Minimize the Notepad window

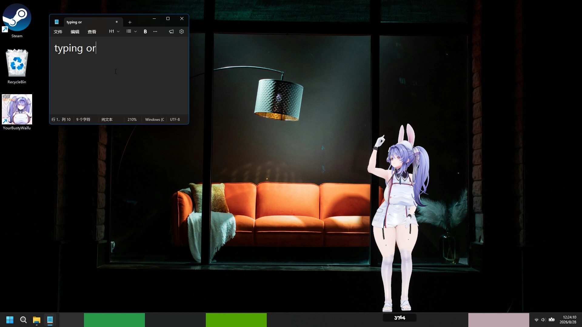point(154,18)
